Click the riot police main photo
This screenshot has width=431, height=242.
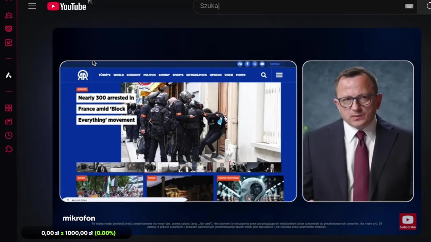coord(201,122)
